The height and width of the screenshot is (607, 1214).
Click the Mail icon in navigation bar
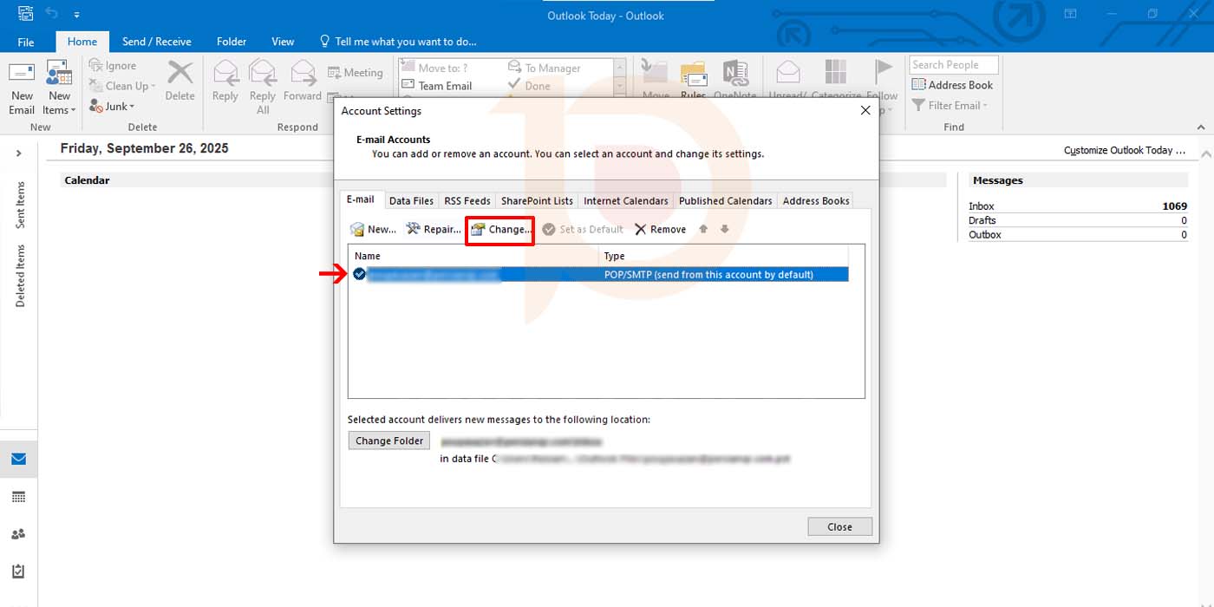18,459
